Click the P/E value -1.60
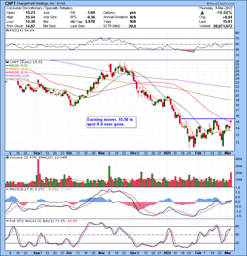This screenshot has height=256, width=247. 90,13
